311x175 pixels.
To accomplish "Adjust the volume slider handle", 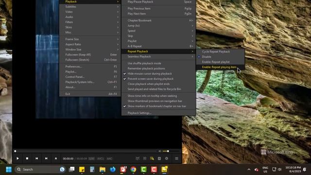I will [x=168, y=151].
